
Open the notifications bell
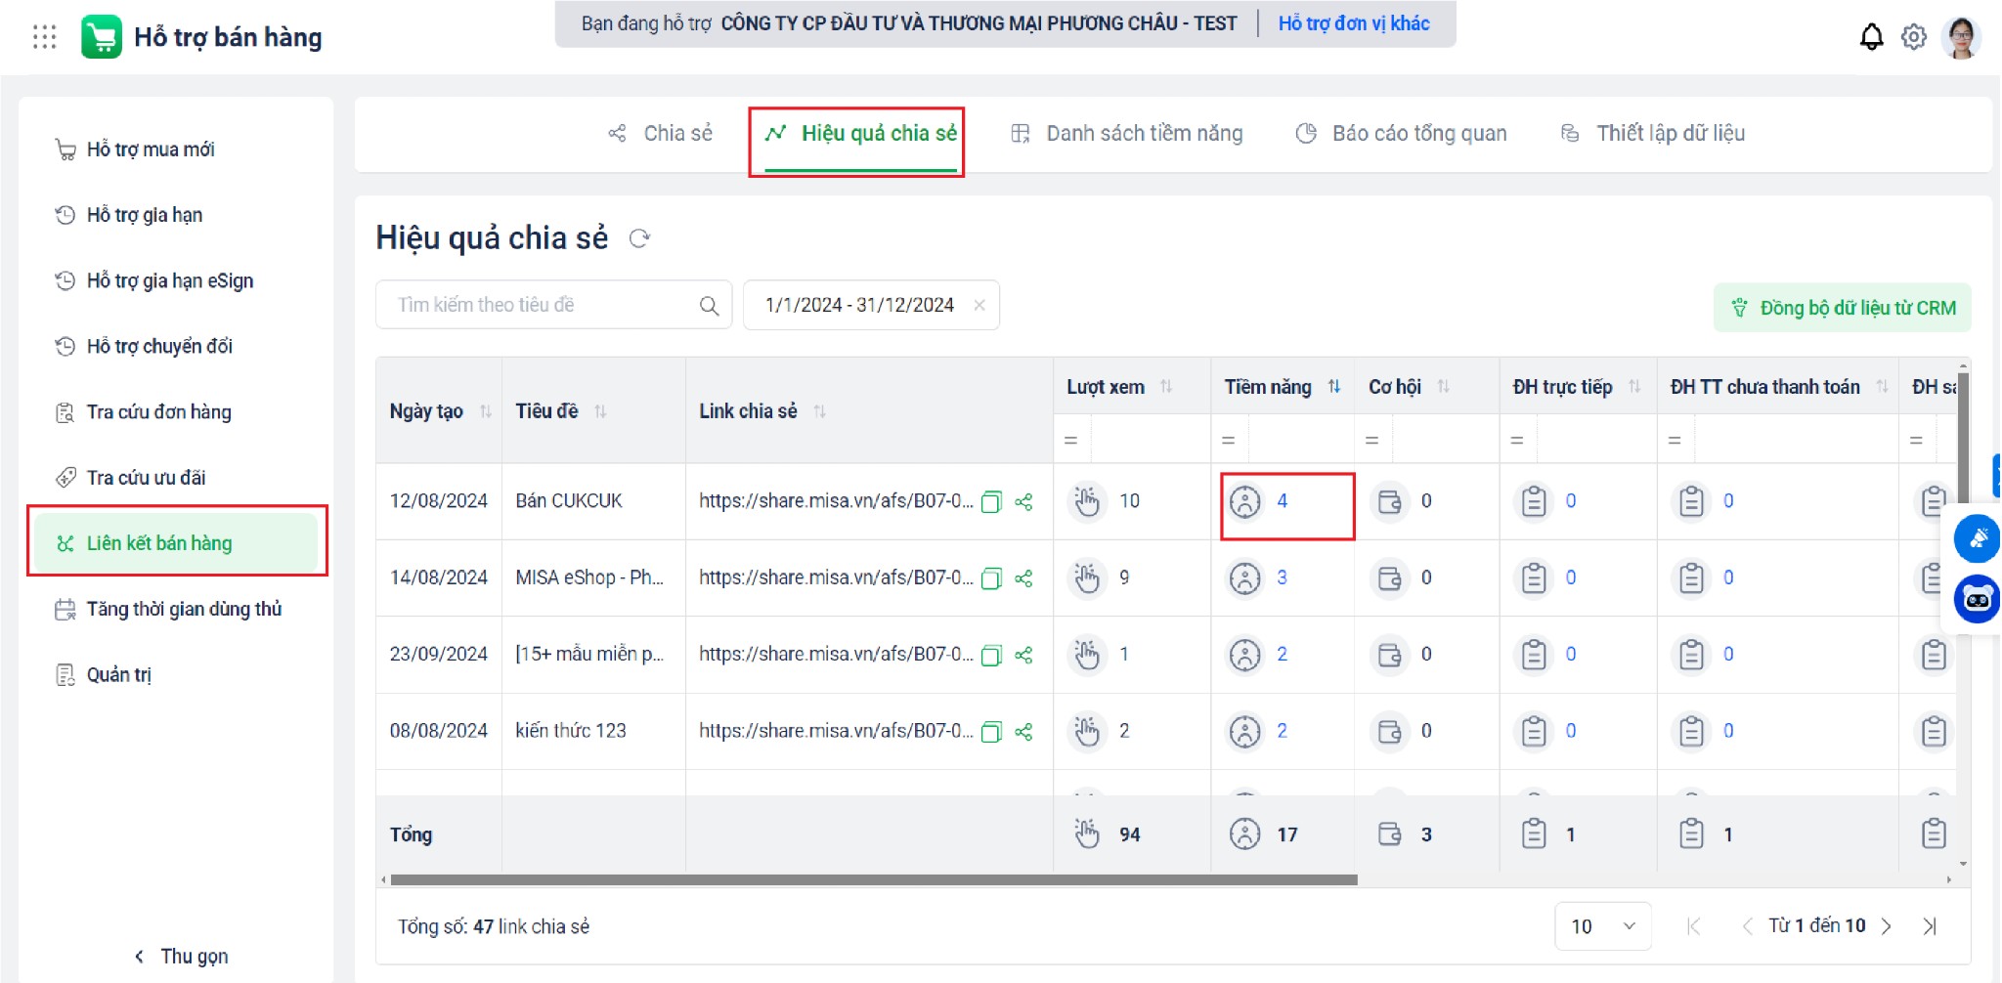1870,37
